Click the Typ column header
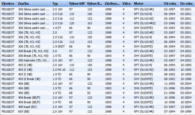Image resolution: width=195 pixels, height=115 pixels. (x=59, y=4)
